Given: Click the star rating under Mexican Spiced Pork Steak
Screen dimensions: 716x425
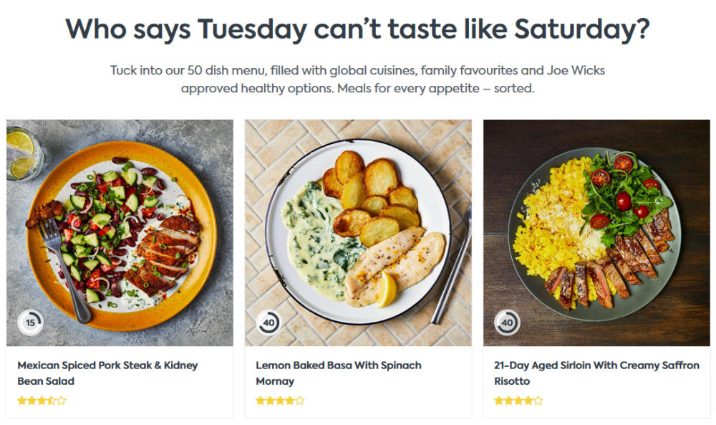Looking at the screenshot, I should click(42, 401).
